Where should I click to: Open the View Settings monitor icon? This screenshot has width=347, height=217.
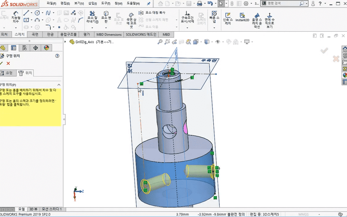pyautogui.click(x=247, y=42)
